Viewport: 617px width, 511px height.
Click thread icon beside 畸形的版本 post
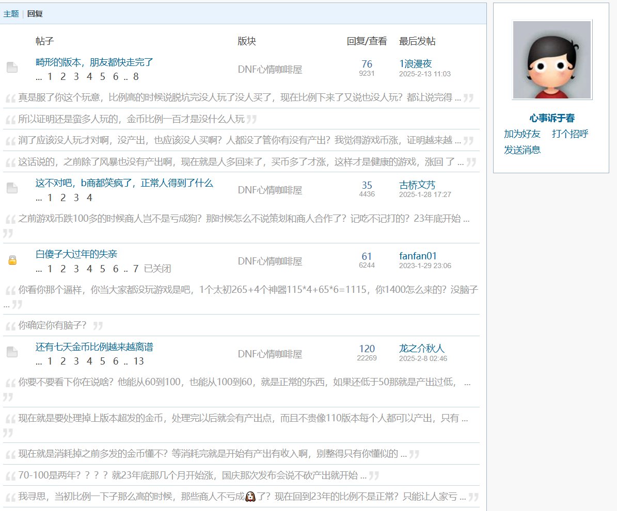tap(12, 67)
